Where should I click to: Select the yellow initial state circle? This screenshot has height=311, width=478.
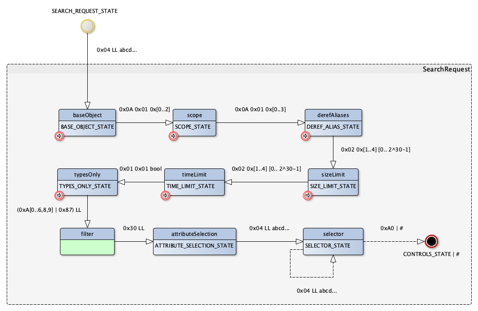point(87,26)
